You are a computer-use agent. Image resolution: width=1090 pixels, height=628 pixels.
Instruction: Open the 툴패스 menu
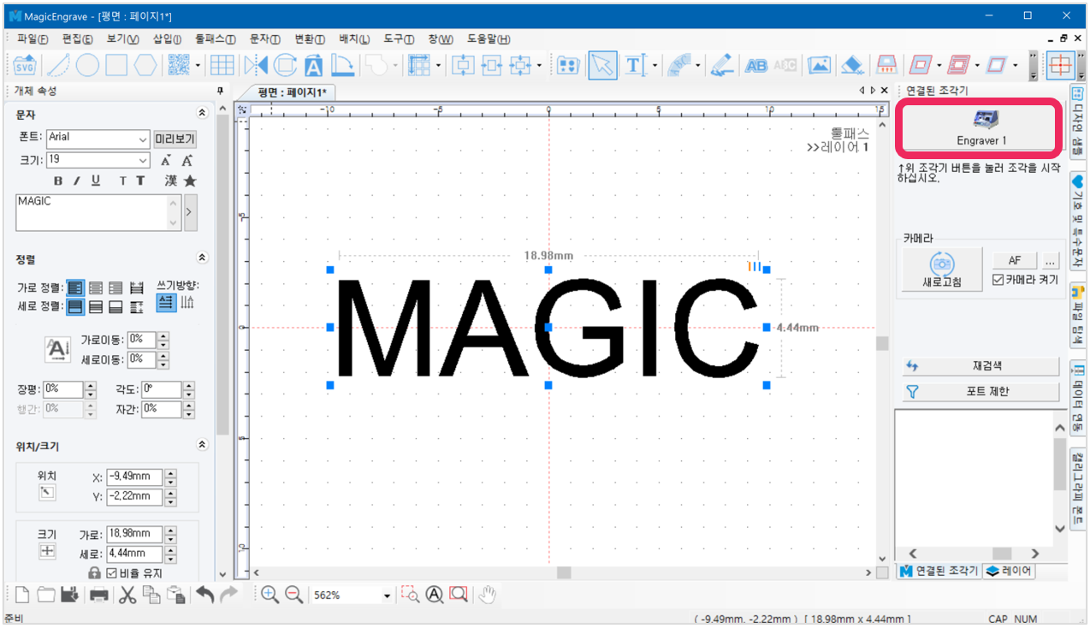point(215,39)
